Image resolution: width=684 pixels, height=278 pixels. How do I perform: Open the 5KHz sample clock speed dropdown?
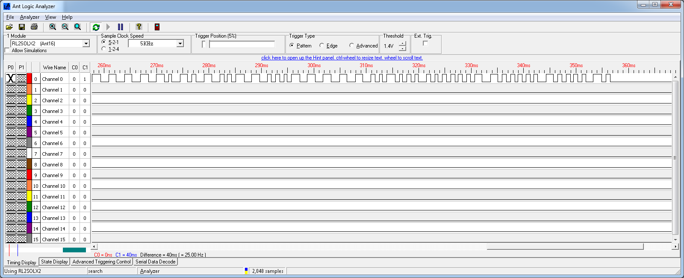[180, 43]
